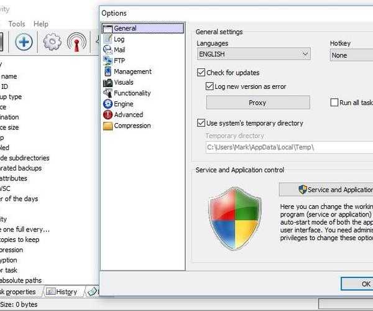Open the Visuals camera category

pyautogui.click(x=123, y=82)
